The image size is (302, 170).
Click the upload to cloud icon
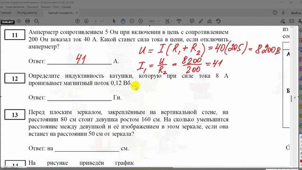click(x=19, y=21)
